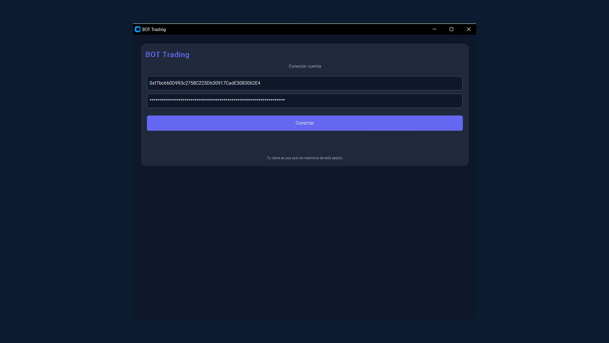Click empty right side of wallet address field
This screenshot has width=609, height=343.
[x=381, y=83]
